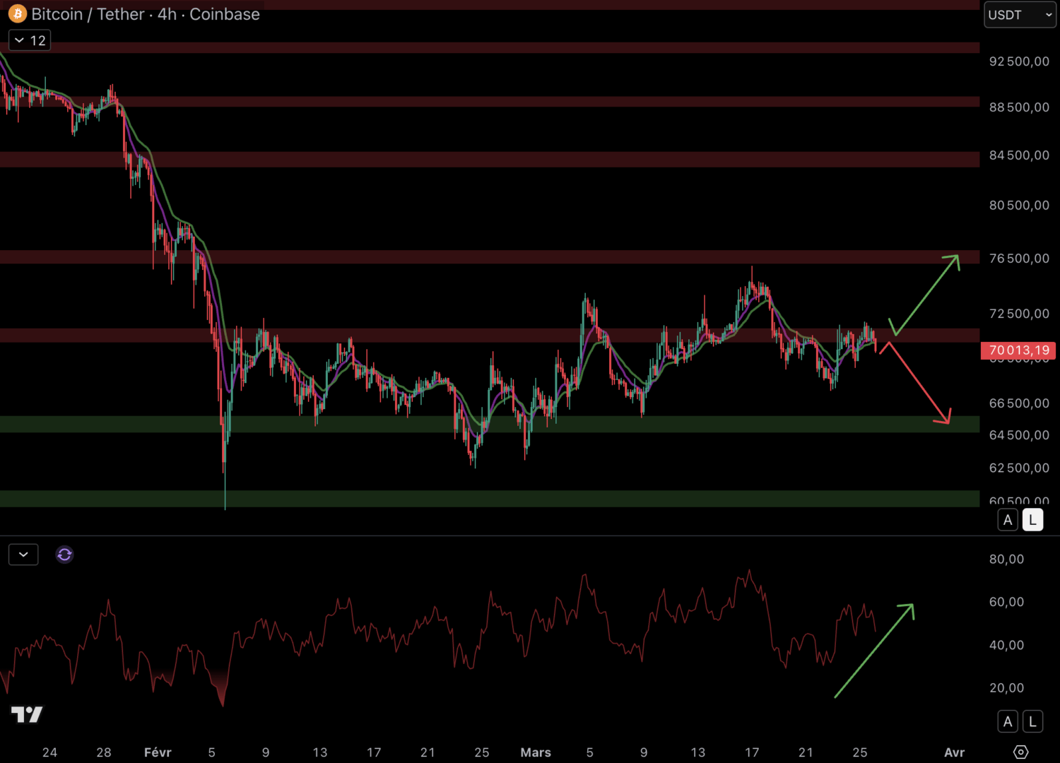The height and width of the screenshot is (763, 1060).
Task: Select the red downward arrow drawing
Action: 919,385
